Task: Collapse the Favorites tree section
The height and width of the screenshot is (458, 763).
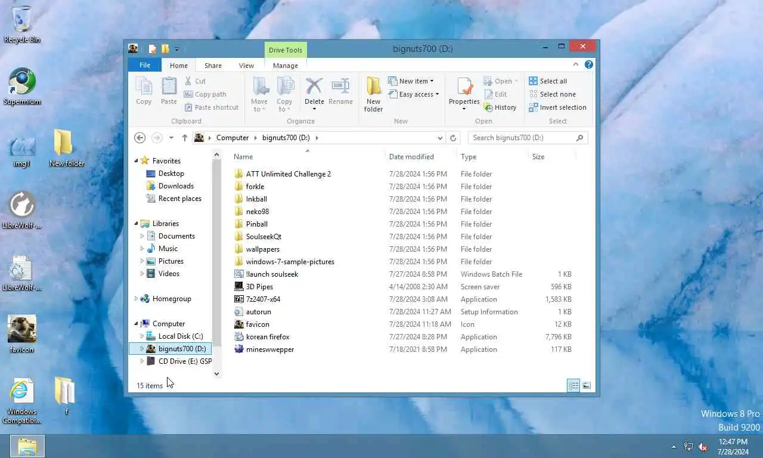Action: tap(136, 161)
